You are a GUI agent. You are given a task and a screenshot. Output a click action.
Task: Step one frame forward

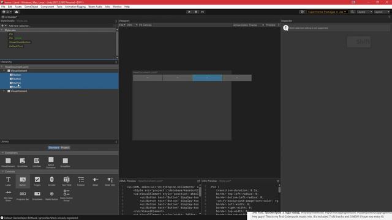[x=203, y=12]
